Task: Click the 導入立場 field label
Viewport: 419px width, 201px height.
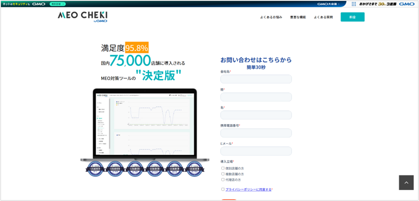Action: 227,161
